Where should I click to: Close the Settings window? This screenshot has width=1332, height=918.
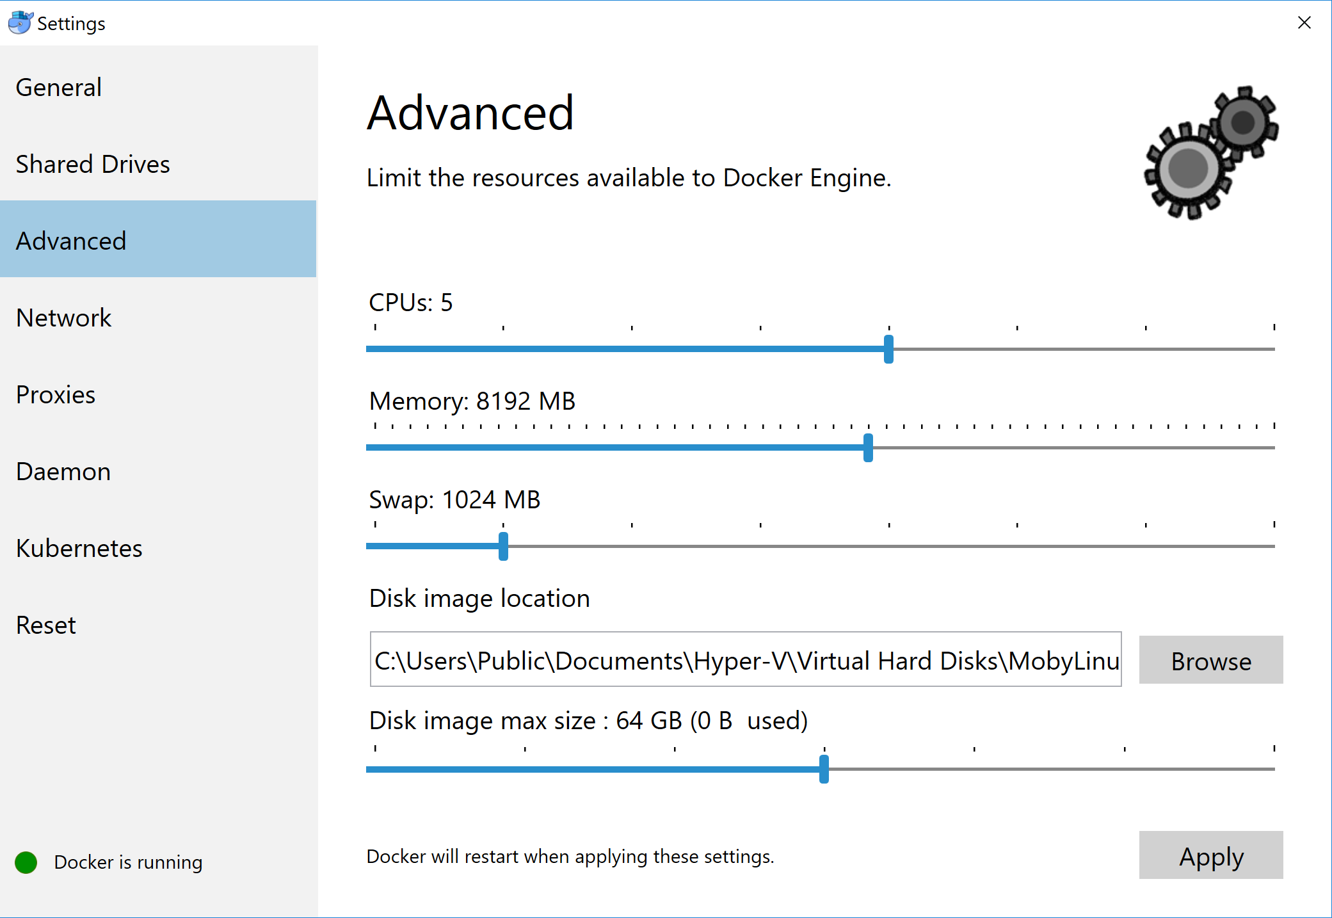point(1304,23)
